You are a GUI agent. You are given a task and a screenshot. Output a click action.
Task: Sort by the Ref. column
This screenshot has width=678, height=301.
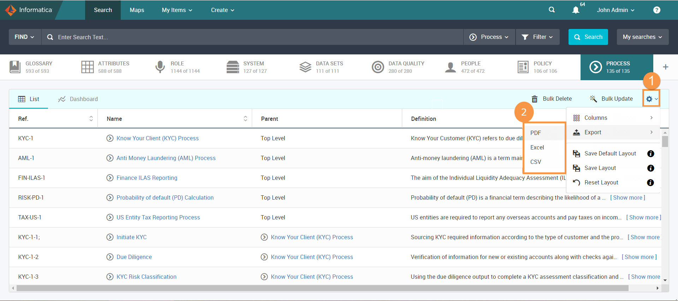[x=91, y=119]
